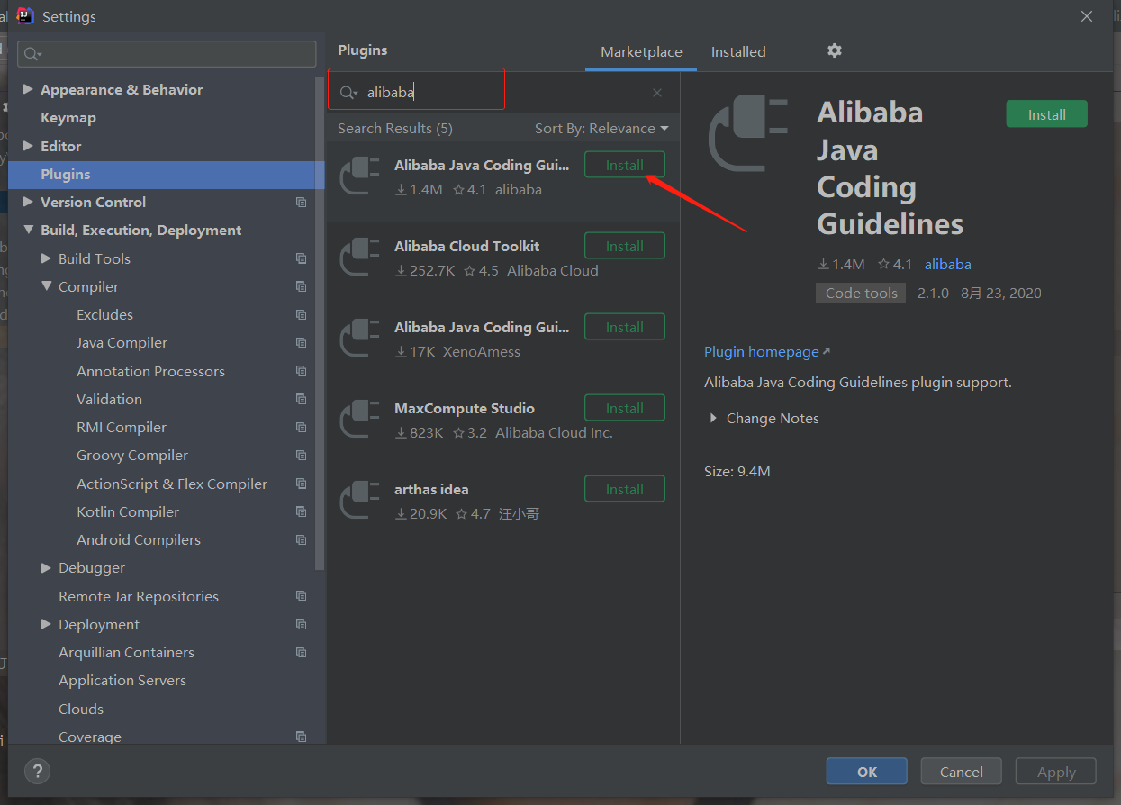Expand Appearance & Behavior section
1121x805 pixels.
tap(28, 89)
